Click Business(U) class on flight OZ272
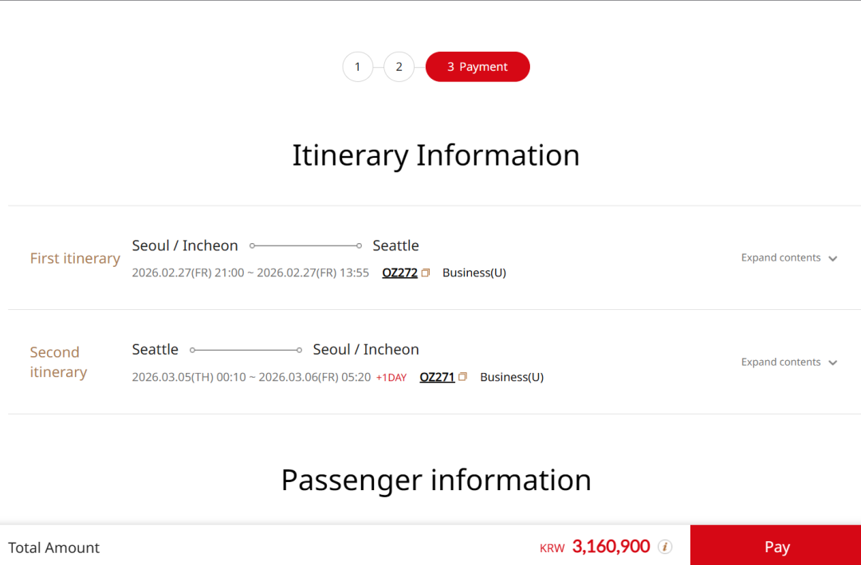861x565 pixels. tap(474, 273)
